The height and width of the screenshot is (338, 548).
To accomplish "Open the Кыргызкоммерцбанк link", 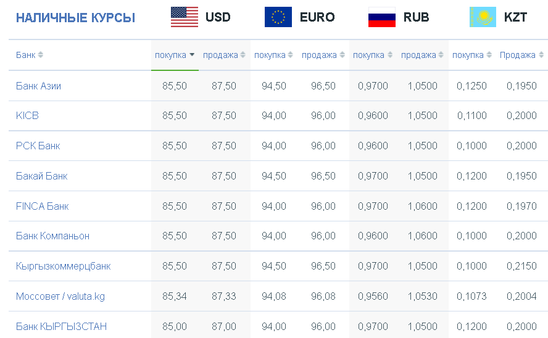I will point(64,266).
